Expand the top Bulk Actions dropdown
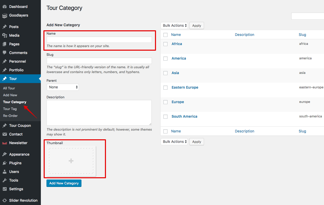 point(174,25)
